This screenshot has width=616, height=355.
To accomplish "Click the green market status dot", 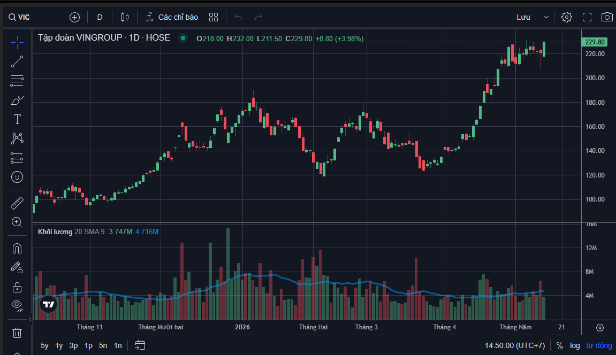I will click(x=182, y=38).
